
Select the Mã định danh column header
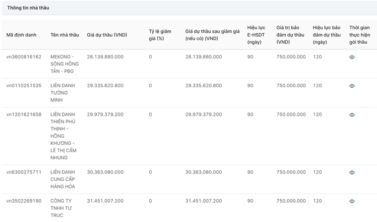point(21,35)
